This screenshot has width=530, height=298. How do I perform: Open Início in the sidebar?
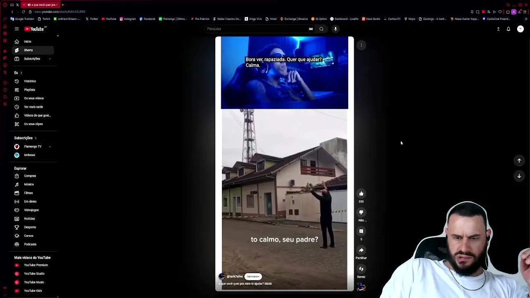pos(33,41)
